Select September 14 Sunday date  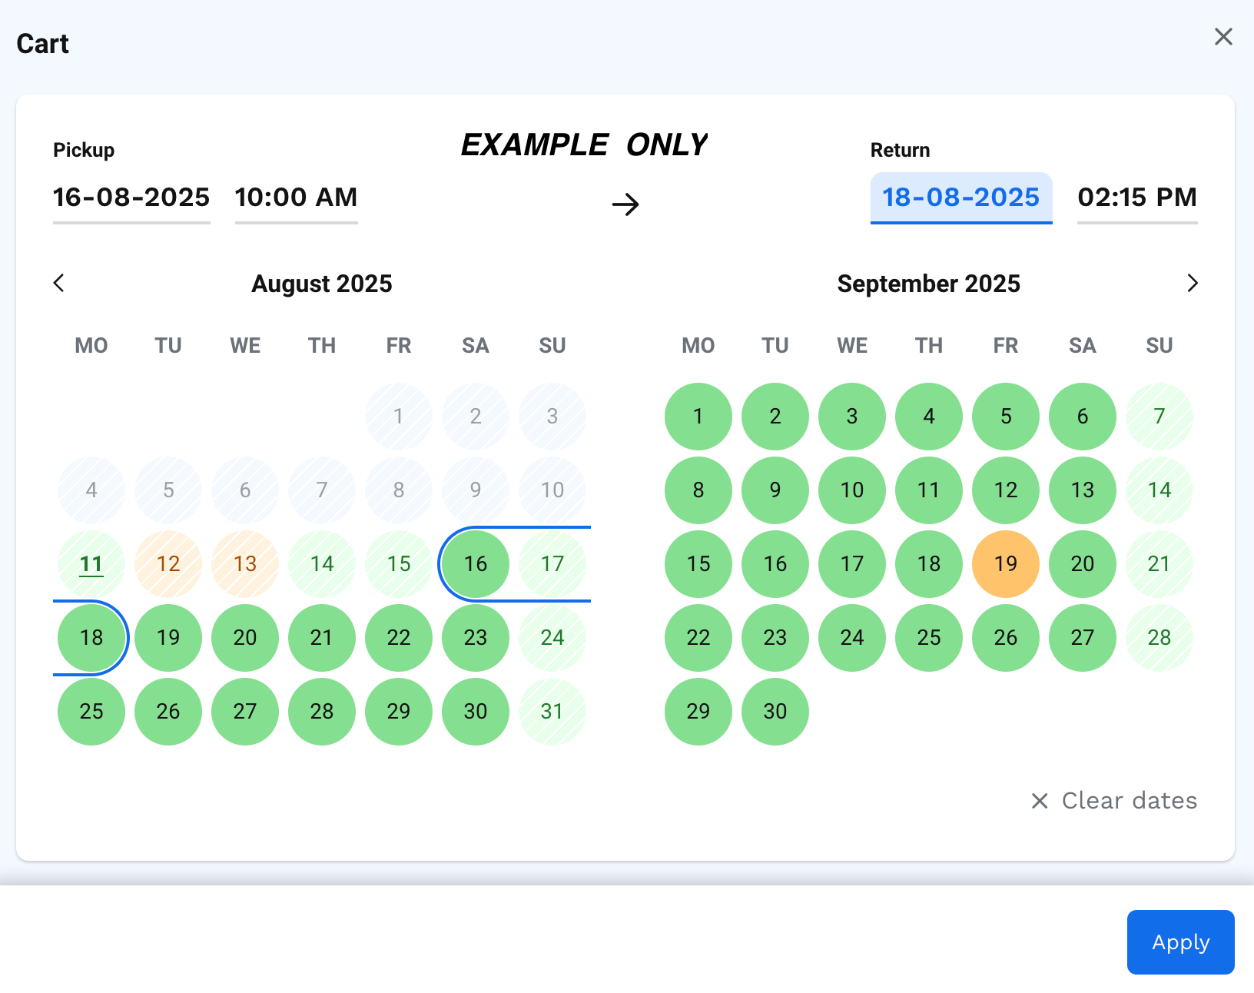pyautogui.click(x=1159, y=490)
